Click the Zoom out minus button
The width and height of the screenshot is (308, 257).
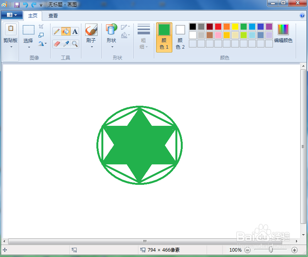pyautogui.click(x=247, y=250)
